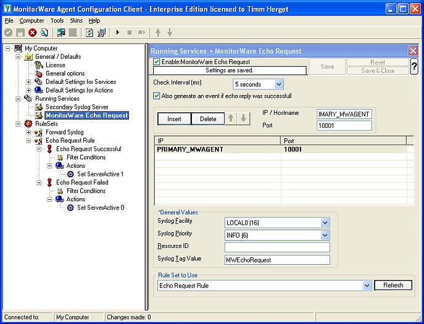Open the Tools menu
Image resolution: width=424 pixels, height=324 pixels.
click(57, 21)
